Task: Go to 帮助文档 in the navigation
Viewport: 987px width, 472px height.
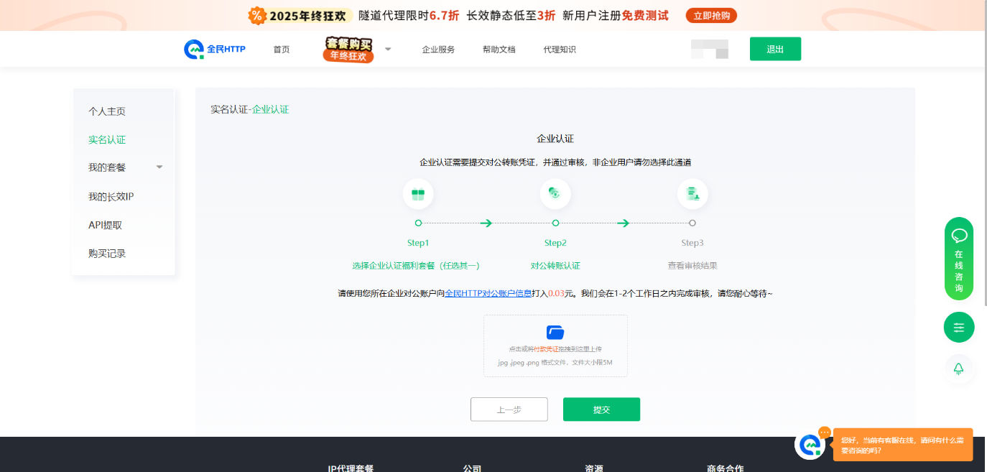Action: pos(499,50)
